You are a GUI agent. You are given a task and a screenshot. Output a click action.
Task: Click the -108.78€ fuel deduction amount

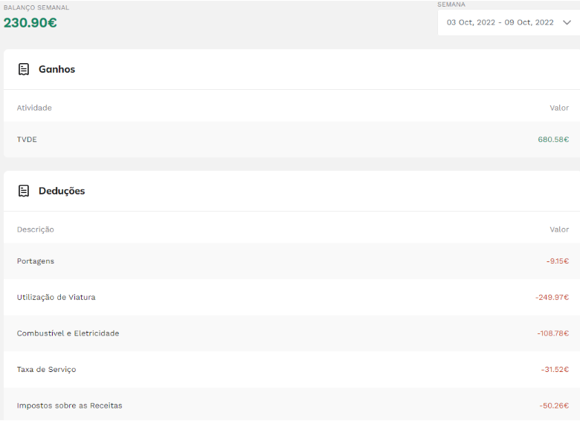click(x=552, y=333)
